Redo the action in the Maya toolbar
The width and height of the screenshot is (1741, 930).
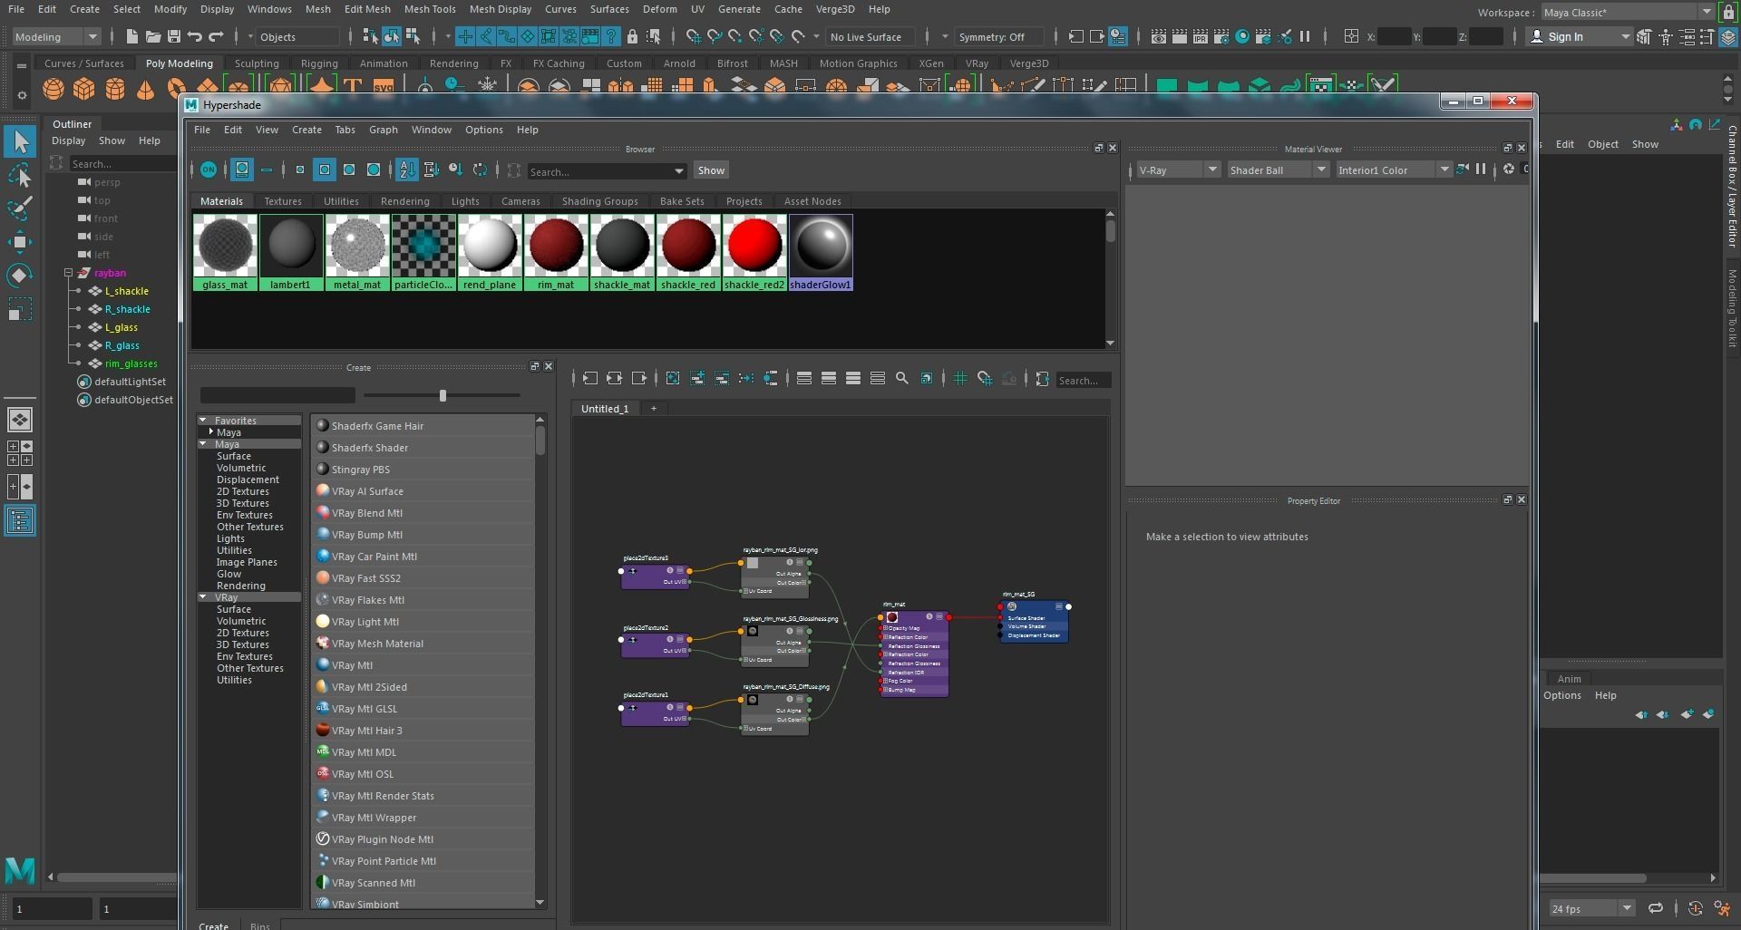click(216, 36)
